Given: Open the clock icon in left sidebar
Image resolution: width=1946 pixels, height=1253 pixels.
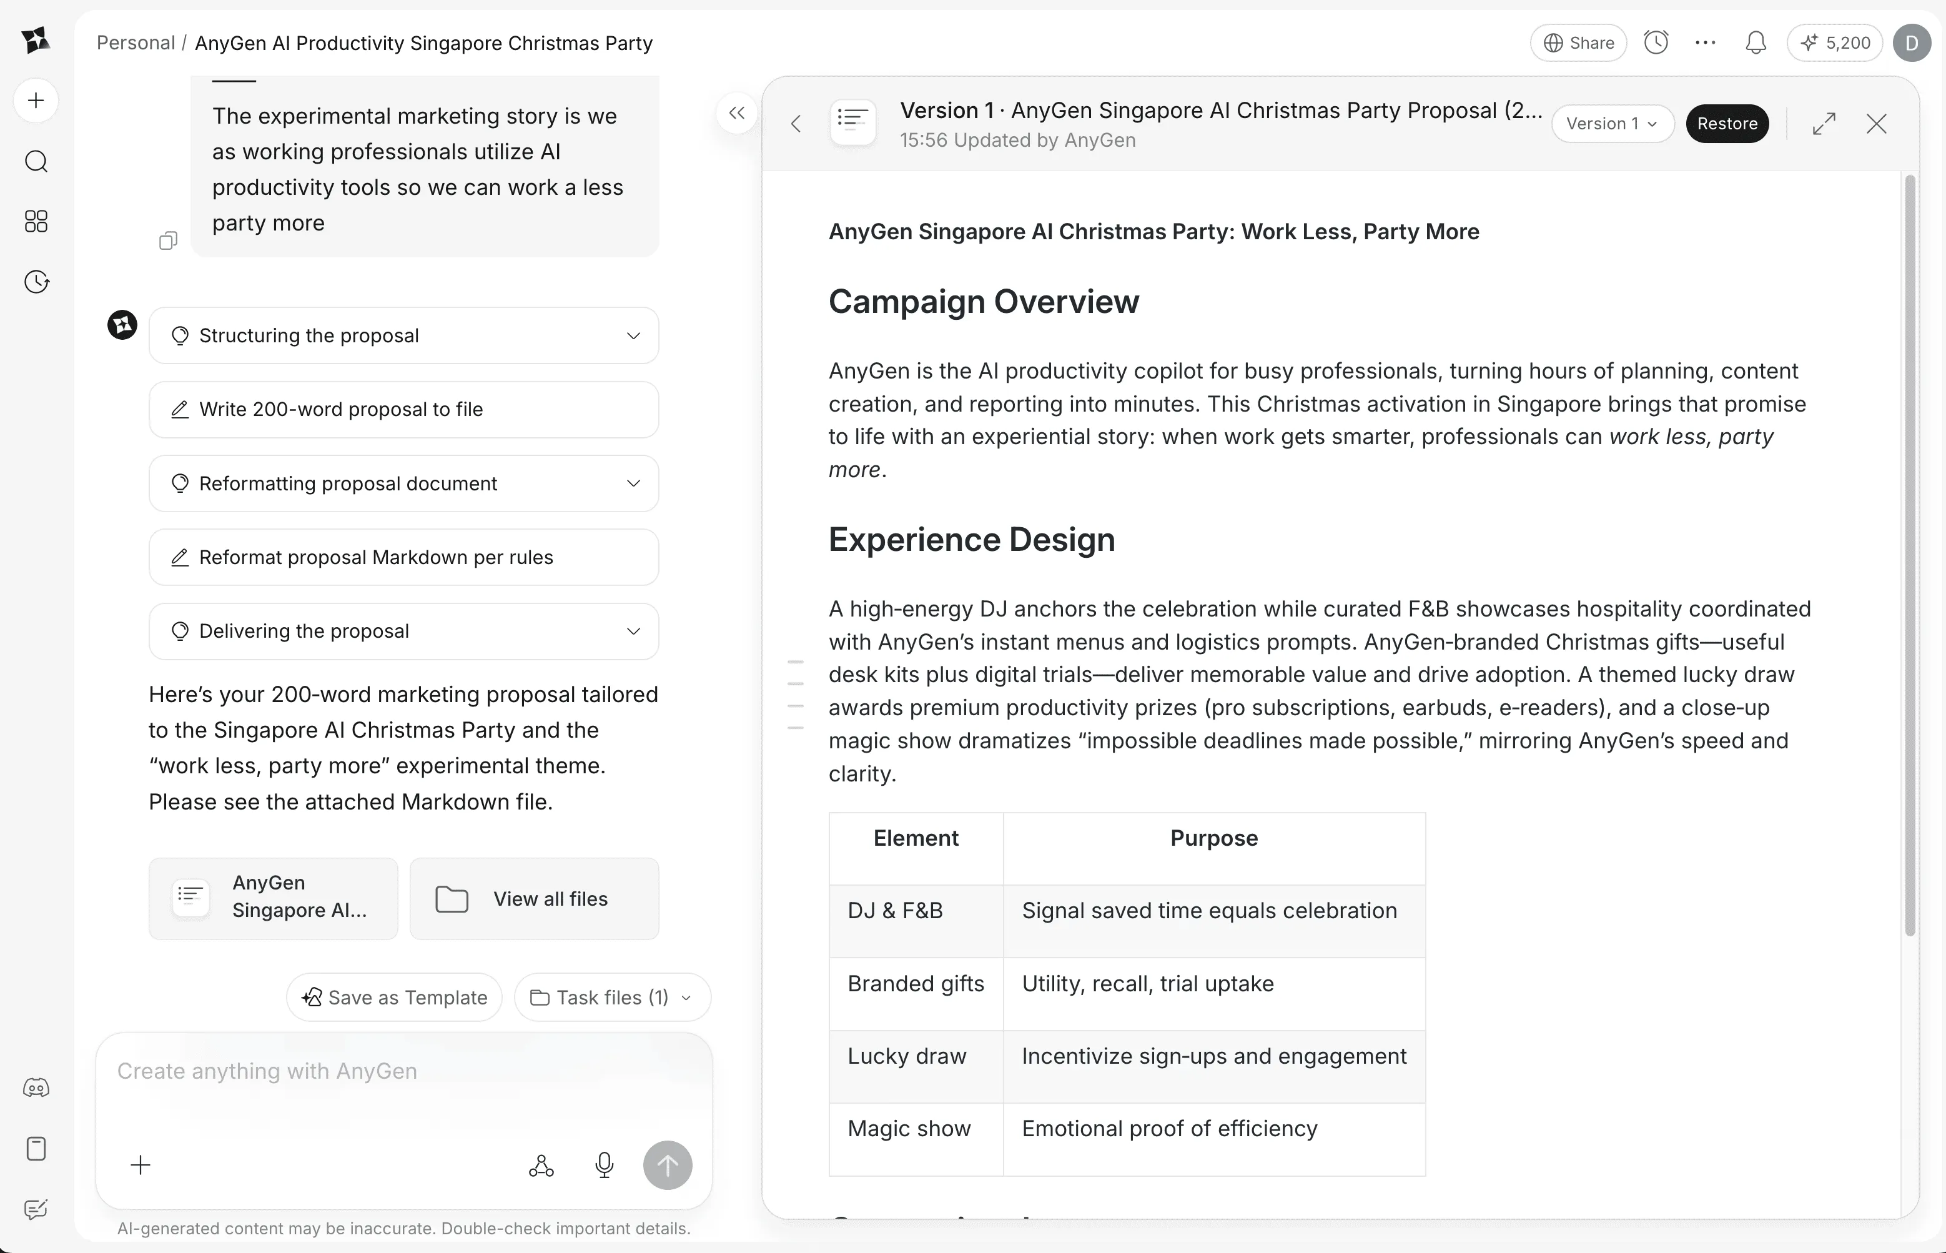Looking at the screenshot, I should point(36,282).
